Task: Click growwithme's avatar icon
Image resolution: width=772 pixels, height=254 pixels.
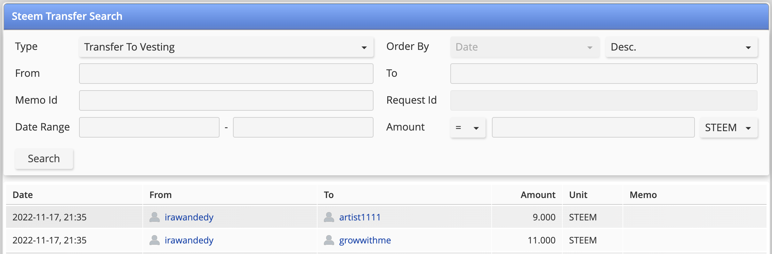Action: point(329,240)
